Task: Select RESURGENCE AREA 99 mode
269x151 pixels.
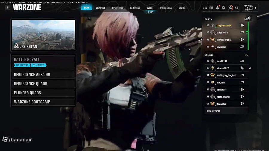Action: click(43, 75)
